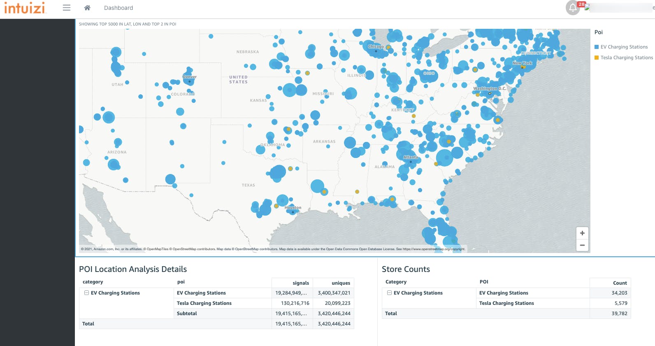
Task: Click the user profile avatar image
Action: coord(588,7)
